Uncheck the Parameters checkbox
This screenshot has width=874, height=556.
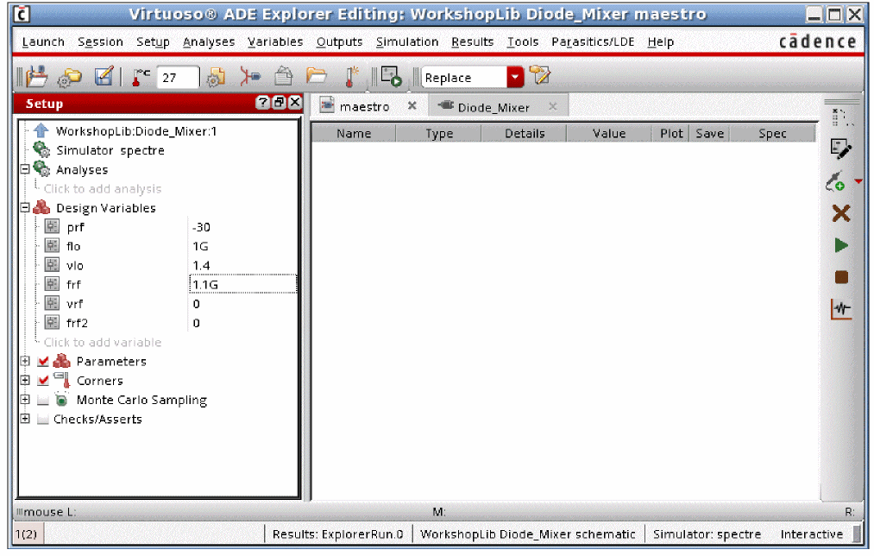coord(43,362)
